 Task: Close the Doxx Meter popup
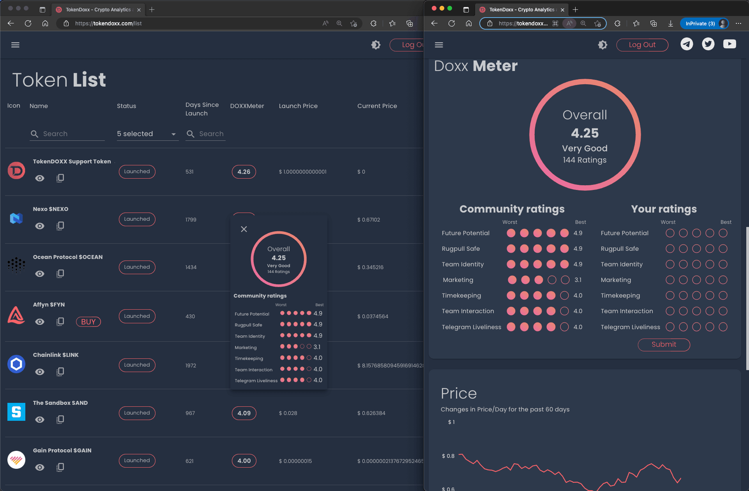(244, 229)
